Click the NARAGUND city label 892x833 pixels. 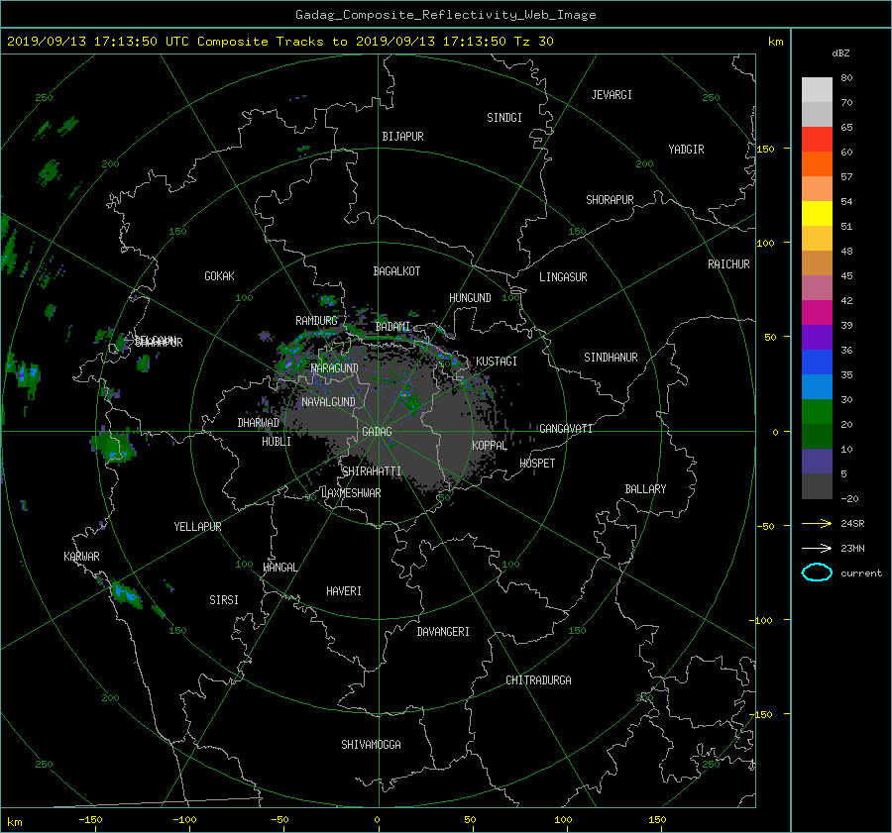coord(335,367)
